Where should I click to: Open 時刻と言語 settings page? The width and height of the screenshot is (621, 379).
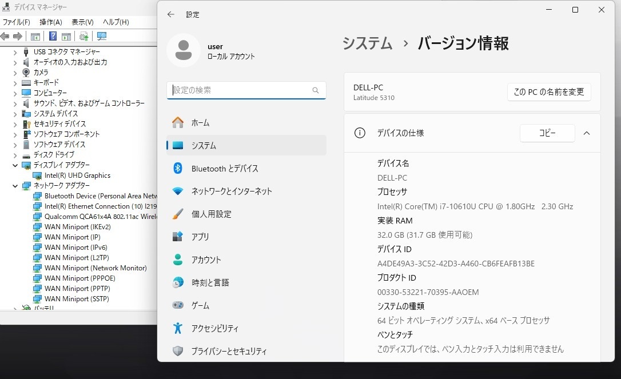246,283
